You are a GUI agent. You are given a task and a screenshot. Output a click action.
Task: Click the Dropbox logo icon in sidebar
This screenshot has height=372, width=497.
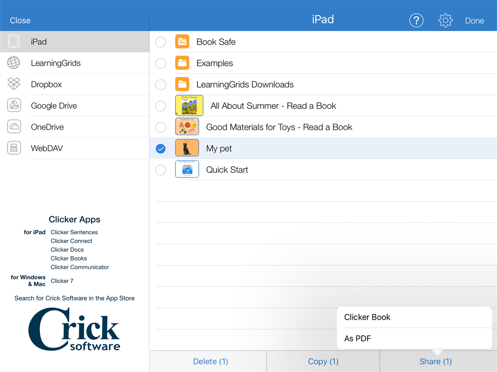(x=14, y=84)
